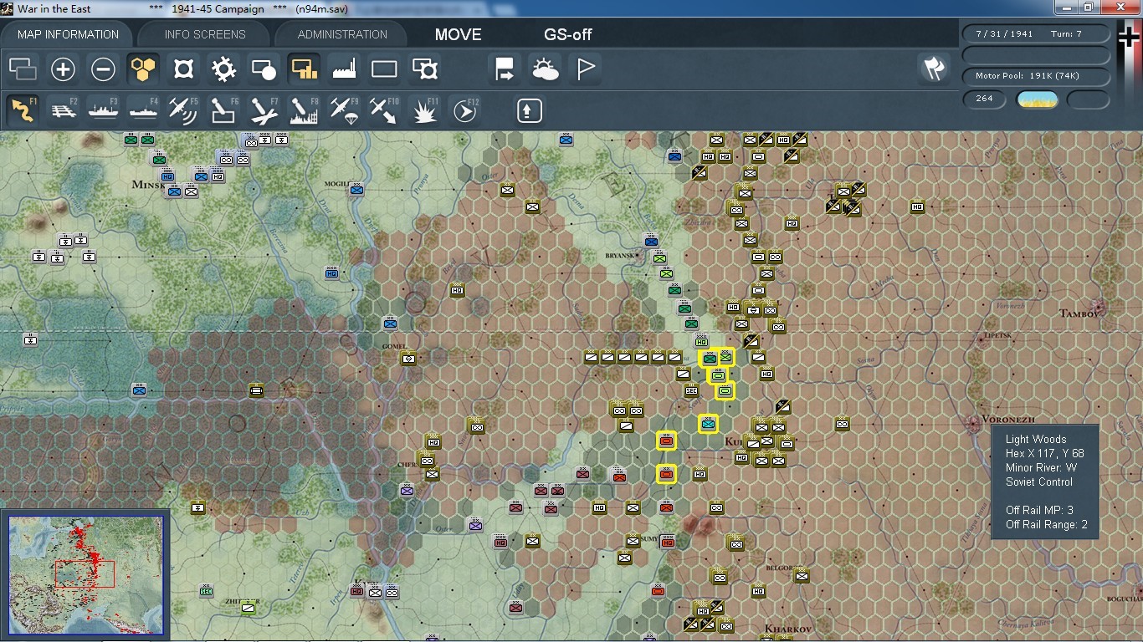Click the 264 value pill
1143x642 pixels.
(x=984, y=99)
